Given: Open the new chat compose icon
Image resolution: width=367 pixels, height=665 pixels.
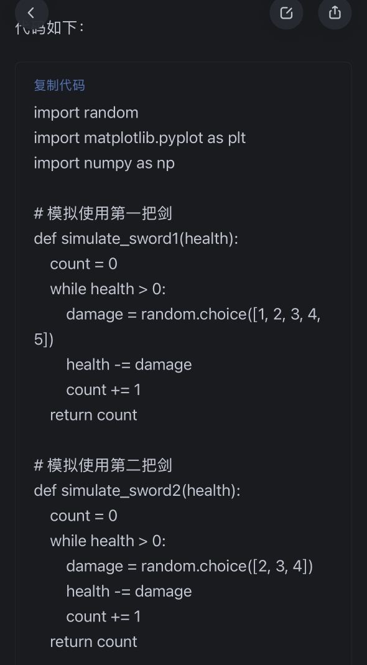Looking at the screenshot, I should pos(286,12).
